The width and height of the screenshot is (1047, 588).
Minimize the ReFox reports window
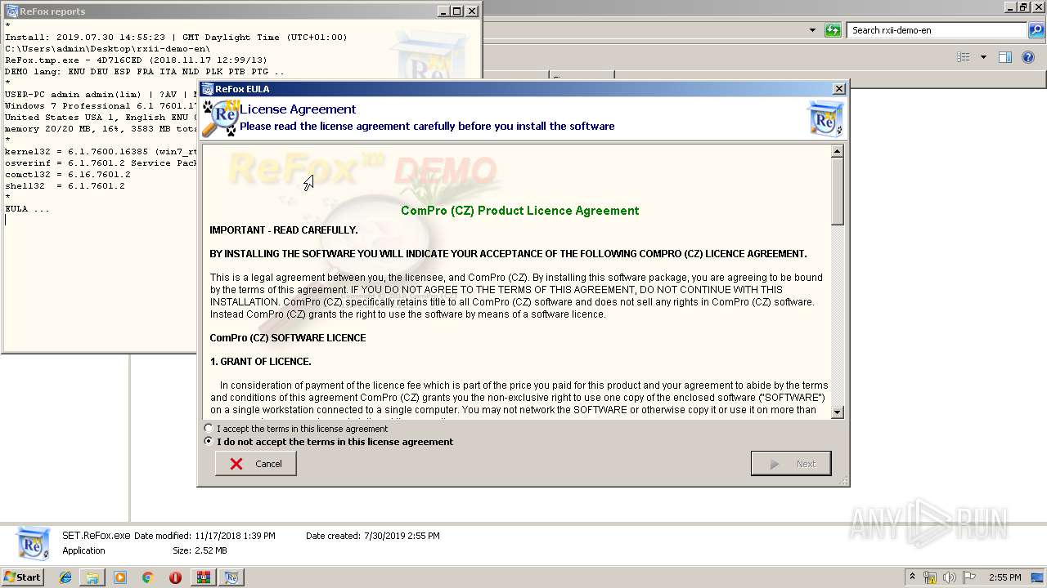point(443,11)
